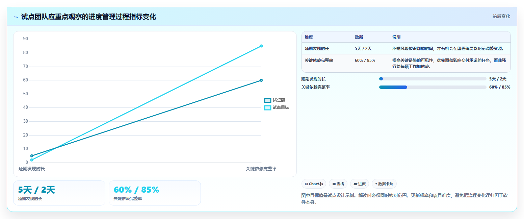
Task: Click the 试点目标 legend color box
Action: 268,107
